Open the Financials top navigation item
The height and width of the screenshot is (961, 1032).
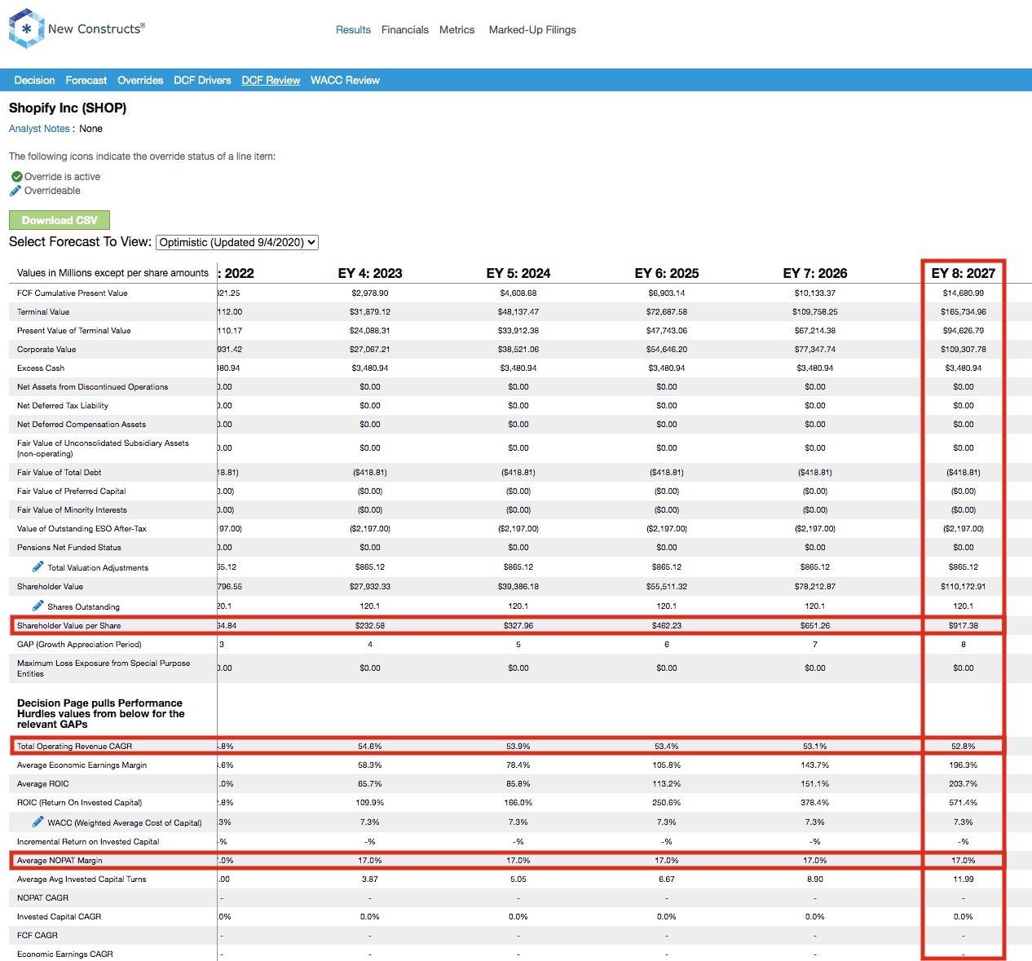point(405,29)
